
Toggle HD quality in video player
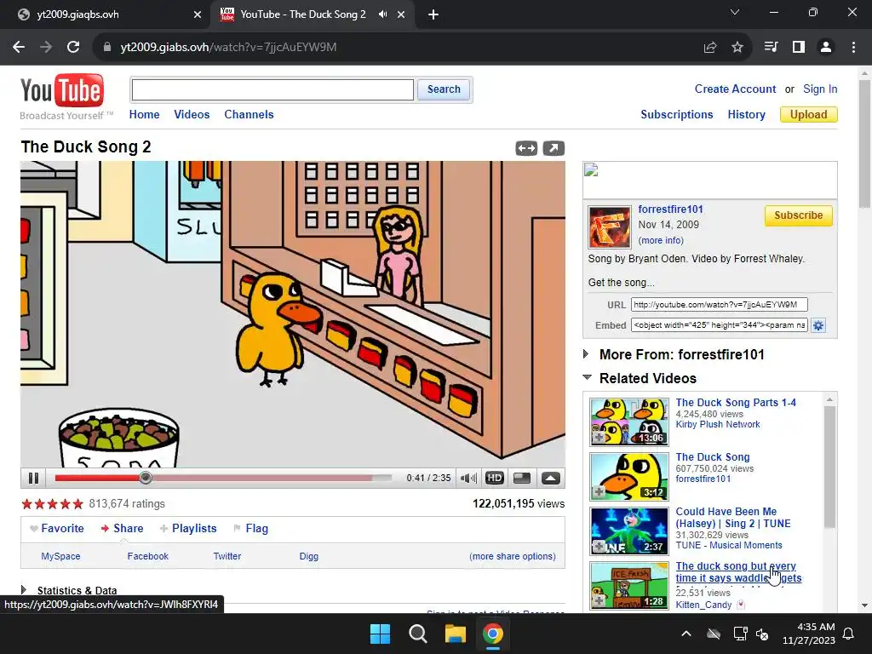tap(495, 478)
